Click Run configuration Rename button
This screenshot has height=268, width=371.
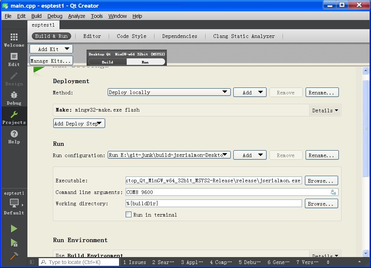pos(322,155)
